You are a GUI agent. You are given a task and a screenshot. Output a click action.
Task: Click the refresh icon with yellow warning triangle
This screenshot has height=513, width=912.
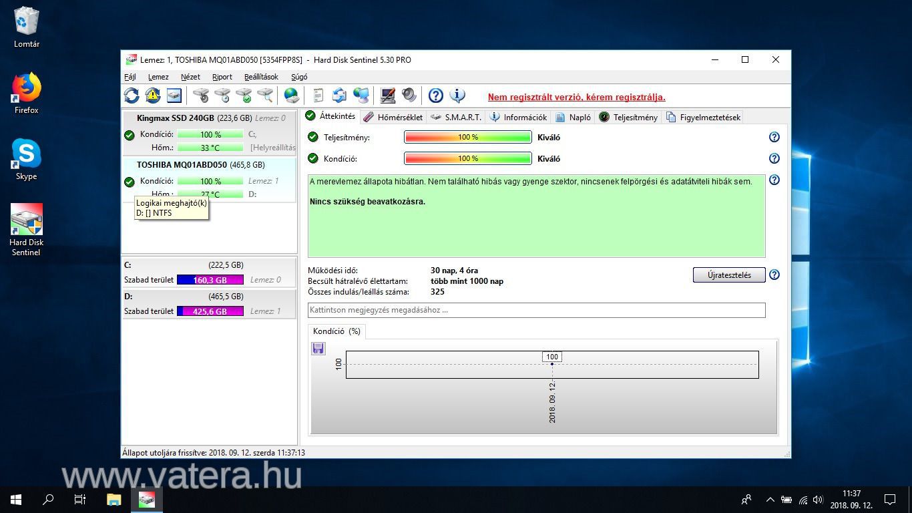click(x=153, y=96)
